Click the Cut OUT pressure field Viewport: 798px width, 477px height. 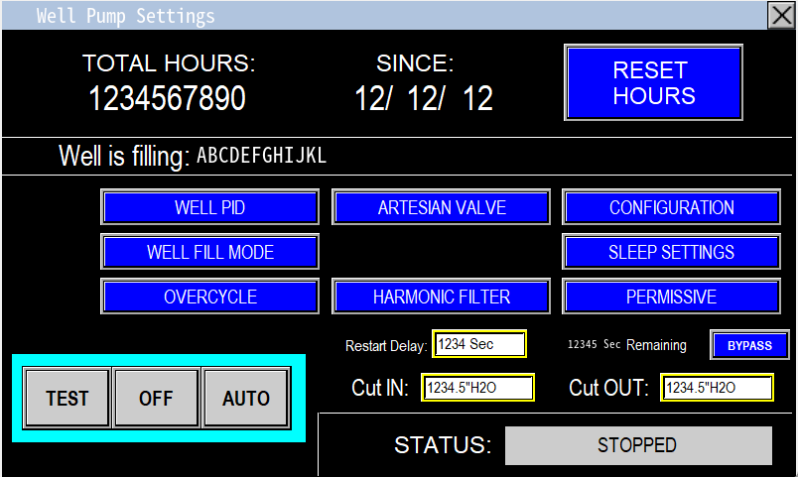(717, 388)
